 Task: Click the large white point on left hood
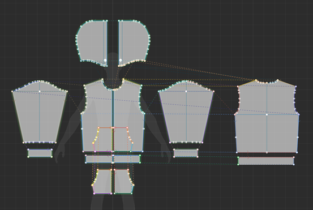click(105, 60)
